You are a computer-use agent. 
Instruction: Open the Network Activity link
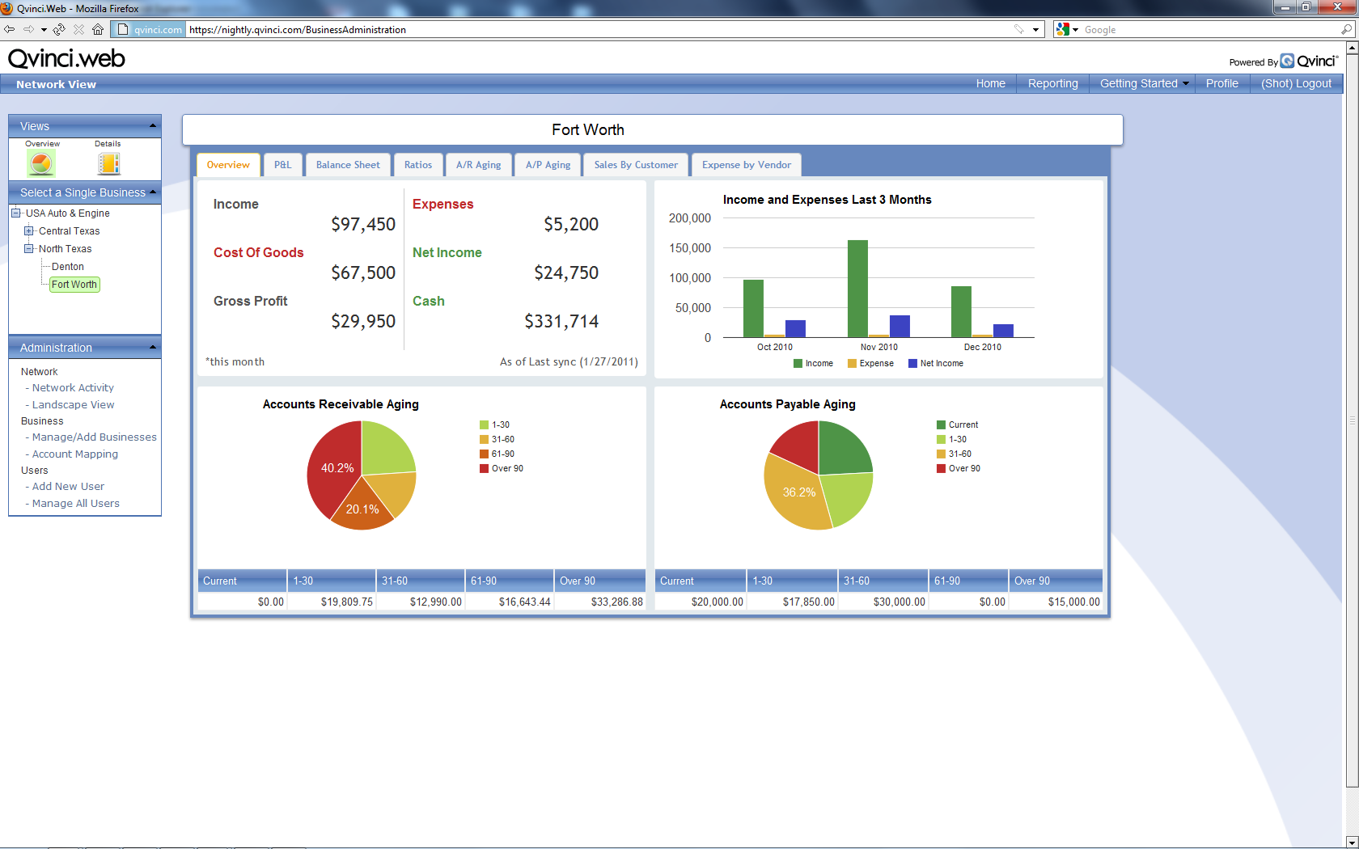(73, 388)
